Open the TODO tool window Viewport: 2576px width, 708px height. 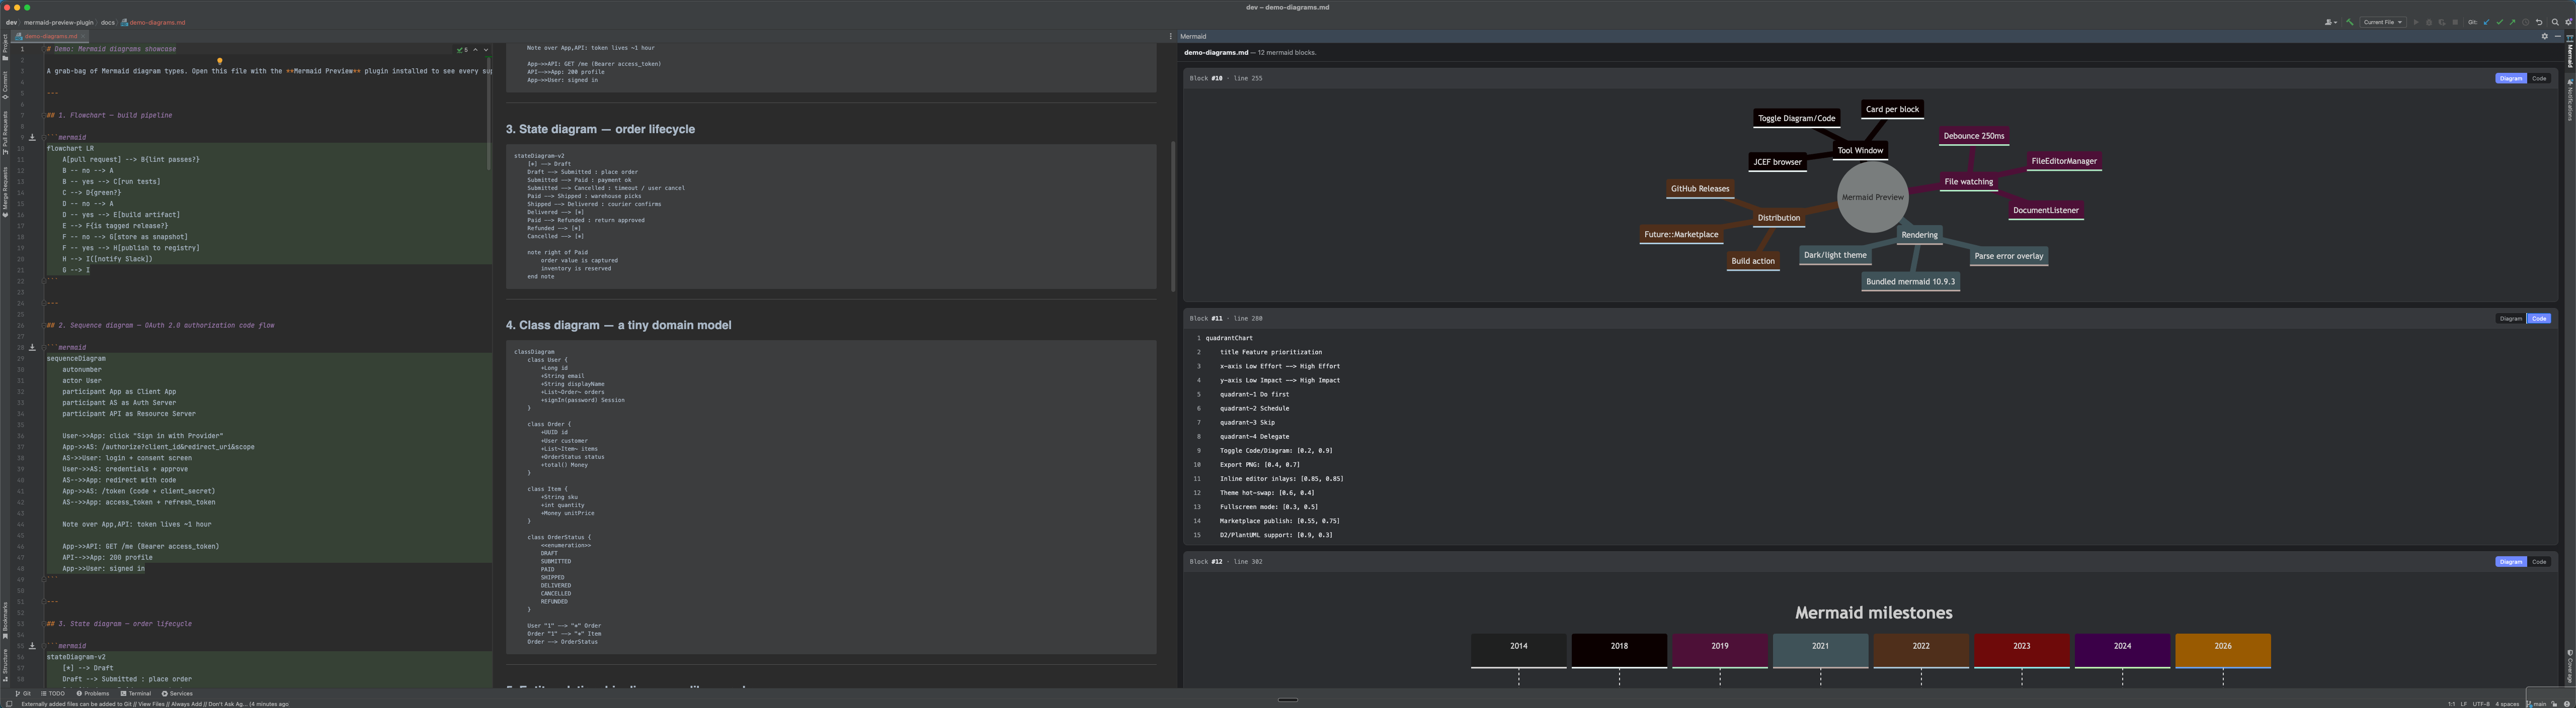(x=53, y=693)
